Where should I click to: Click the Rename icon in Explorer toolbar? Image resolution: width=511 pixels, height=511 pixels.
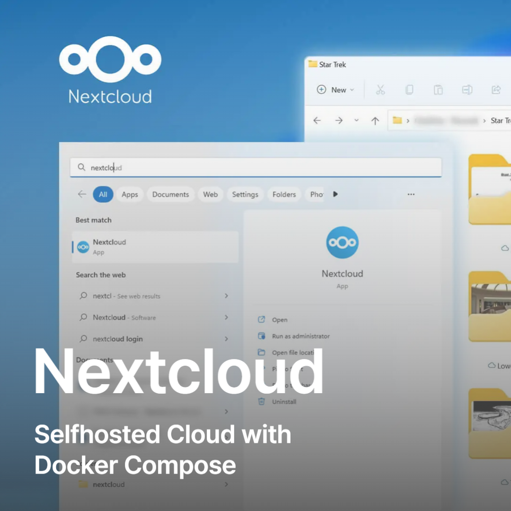(x=467, y=89)
